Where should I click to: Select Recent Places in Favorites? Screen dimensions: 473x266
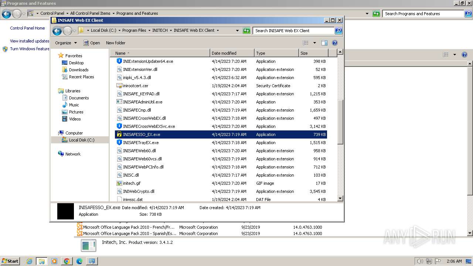pyautogui.click(x=81, y=77)
